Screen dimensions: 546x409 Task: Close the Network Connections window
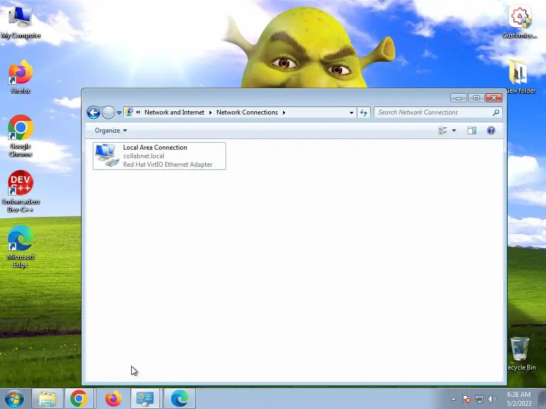pyautogui.click(x=494, y=98)
